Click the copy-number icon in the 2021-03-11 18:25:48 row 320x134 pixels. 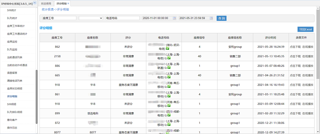coord(166,97)
